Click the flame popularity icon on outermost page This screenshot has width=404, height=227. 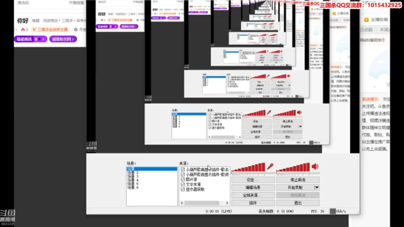point(23,30)
